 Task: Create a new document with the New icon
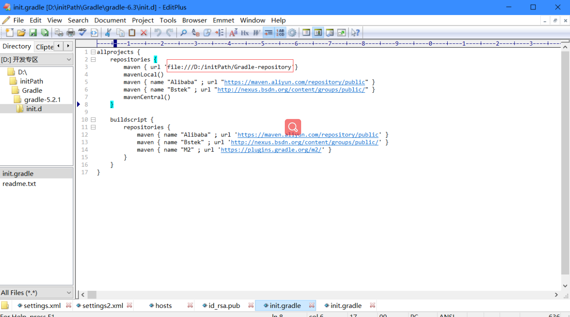click(x=9, y=33)
